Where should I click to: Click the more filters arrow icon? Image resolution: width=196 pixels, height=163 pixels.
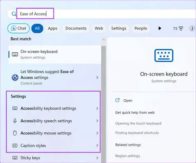pyautogui.click(x=160, y=28)
